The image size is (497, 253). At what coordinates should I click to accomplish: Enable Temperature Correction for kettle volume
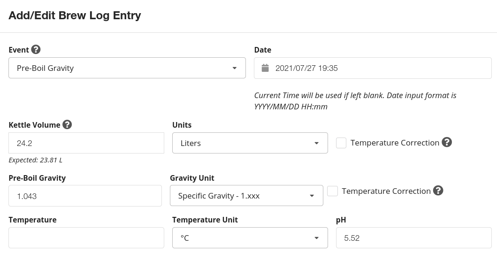click(341, 143)
